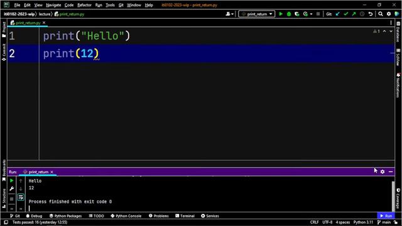
Task: Open TODO tool window
Action: pyautogui.click(x=96, y=216)
